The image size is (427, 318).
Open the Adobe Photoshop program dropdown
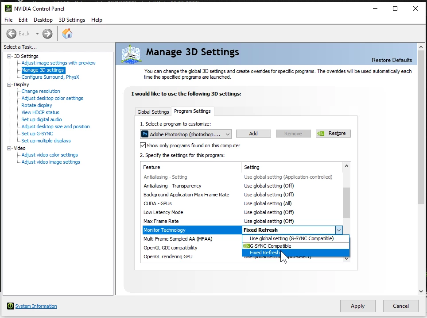tap(186, 134)
